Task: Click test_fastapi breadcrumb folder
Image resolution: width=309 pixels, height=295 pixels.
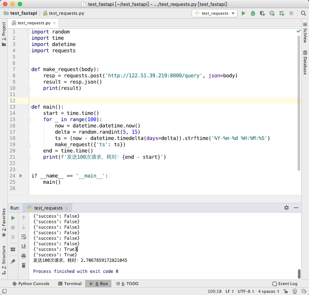Action: 21,13
